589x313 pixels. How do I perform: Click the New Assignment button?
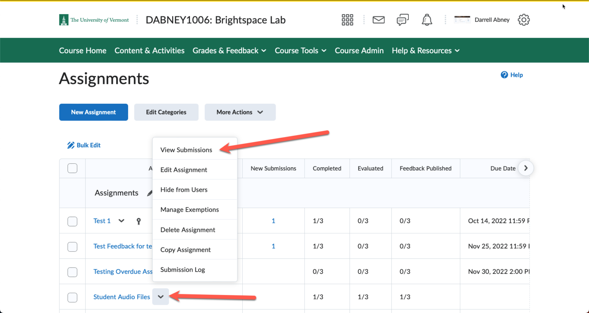(93, 112)
